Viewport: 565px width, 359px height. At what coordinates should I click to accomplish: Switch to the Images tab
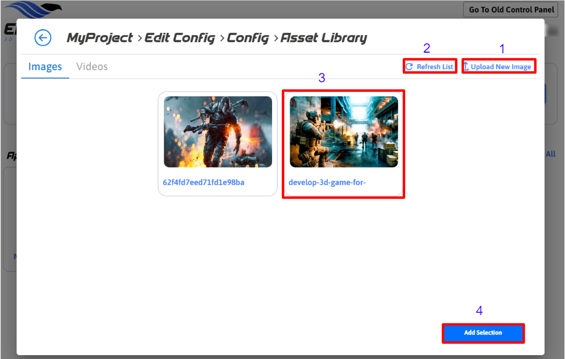(x=45, y=67)
